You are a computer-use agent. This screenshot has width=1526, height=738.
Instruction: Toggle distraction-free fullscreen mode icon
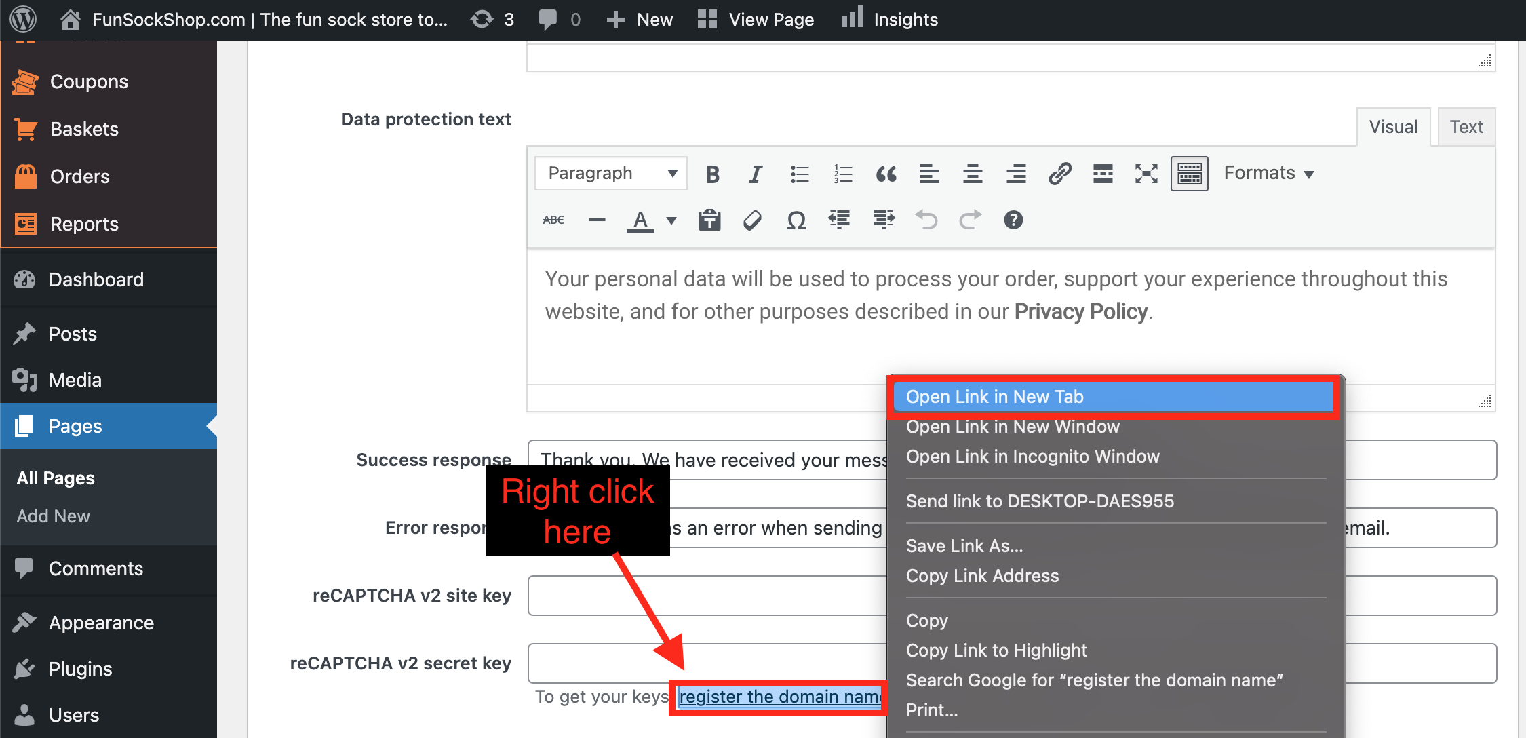[x=1146, y=174]
